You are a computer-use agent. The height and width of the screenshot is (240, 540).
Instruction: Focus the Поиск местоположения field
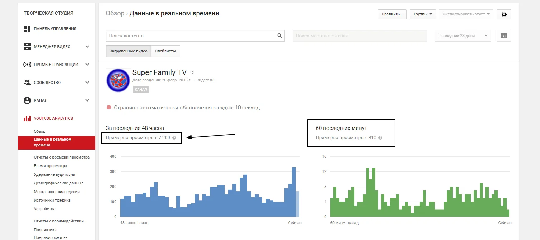point(360,36)
